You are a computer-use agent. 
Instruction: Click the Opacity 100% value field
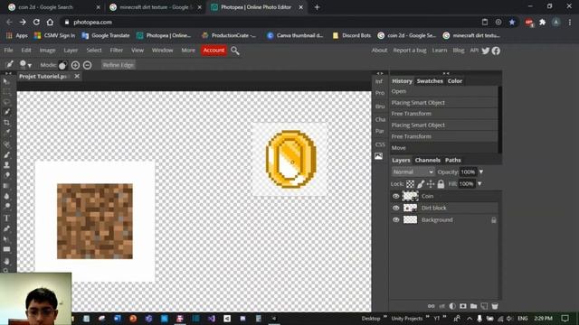(468, 172)
